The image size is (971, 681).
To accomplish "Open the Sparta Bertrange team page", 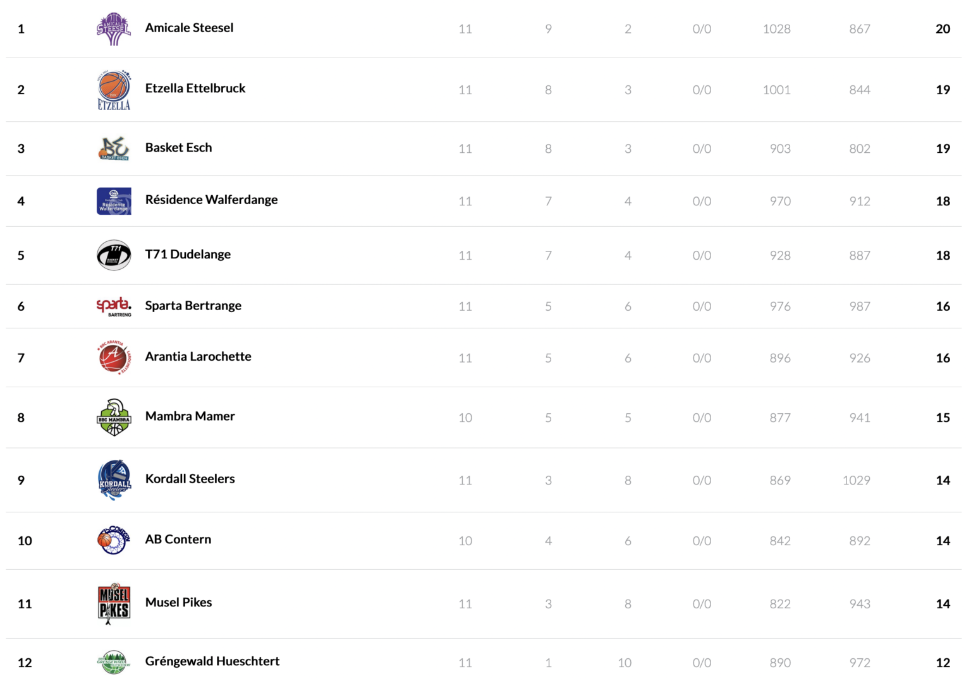I will 193,306.
